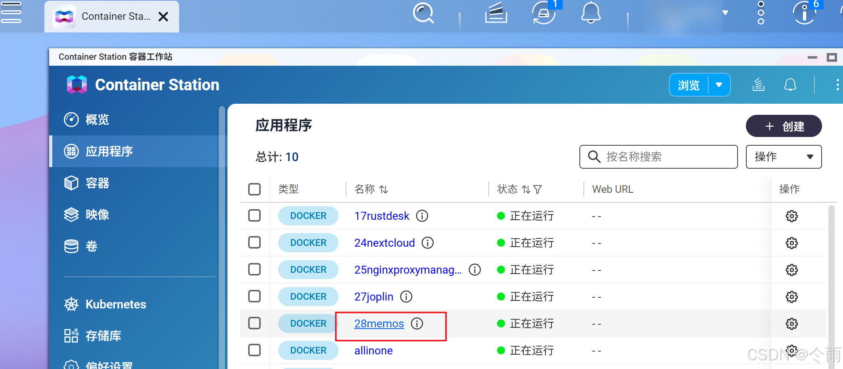Click the sidebar vertical scrollbar
This screenshot has width=843, height=369.
click(x=222, y=237)
